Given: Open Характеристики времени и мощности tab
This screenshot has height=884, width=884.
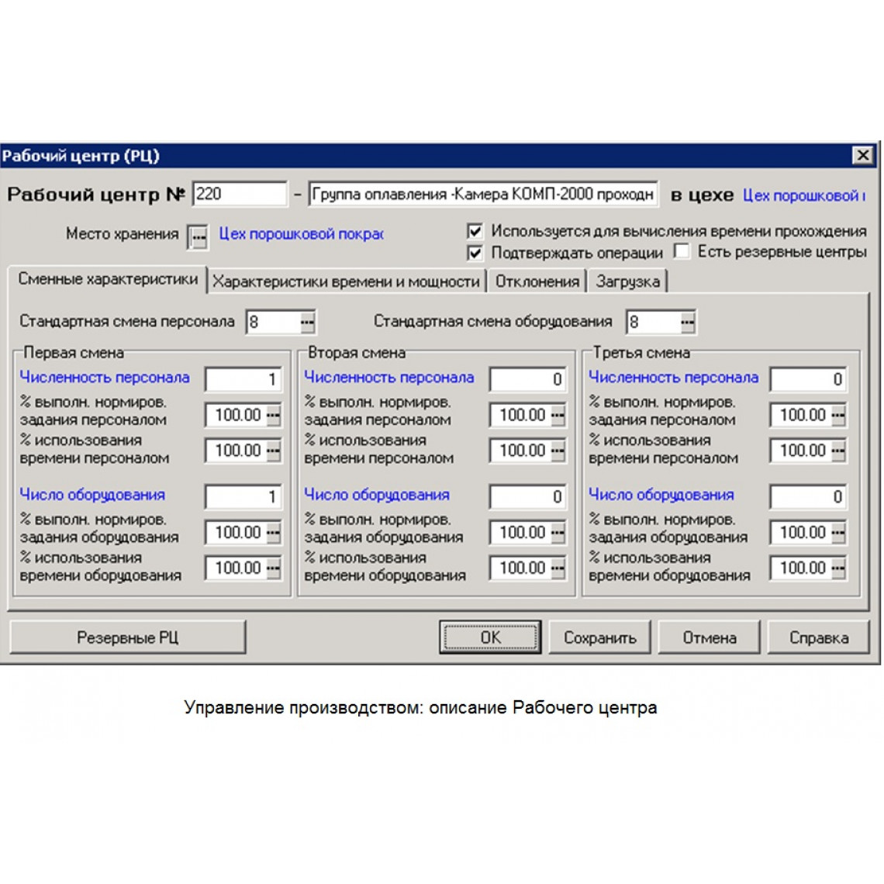Looking at the screenshot, I should click(x=346, y=281).
